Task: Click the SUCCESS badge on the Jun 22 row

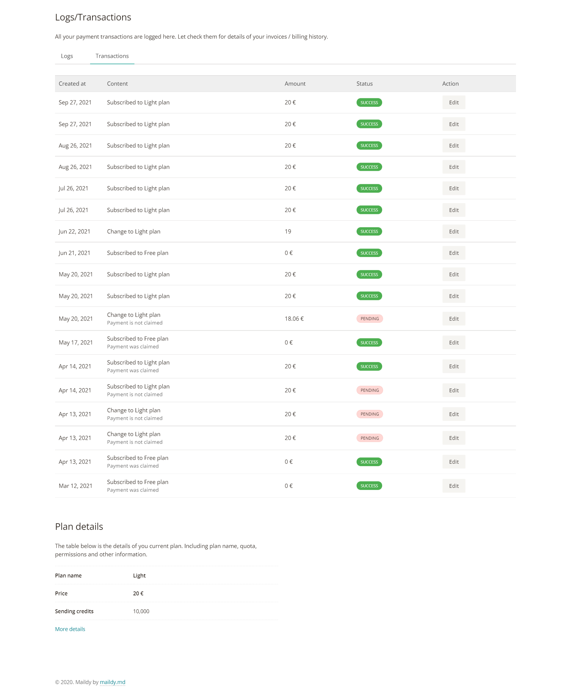Action: (x=369, y=231)
